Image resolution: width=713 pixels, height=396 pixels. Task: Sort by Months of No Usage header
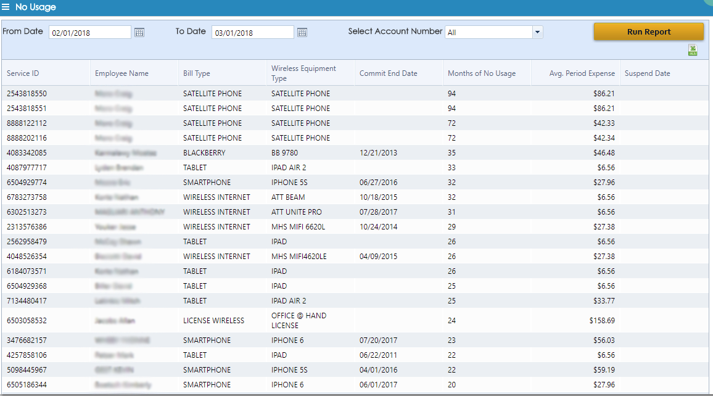[481, 73]
